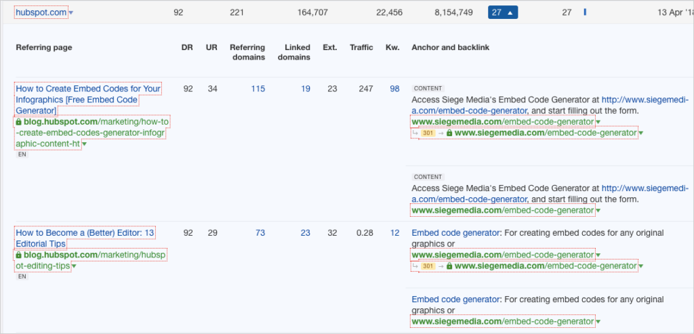694x334 pixels.
Task: Click the caret after the 301 redirect URL, Embed Codes row
Action: 641,133
